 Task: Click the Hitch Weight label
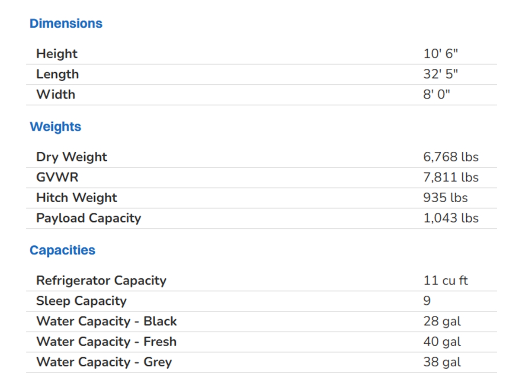pos(77,198)
